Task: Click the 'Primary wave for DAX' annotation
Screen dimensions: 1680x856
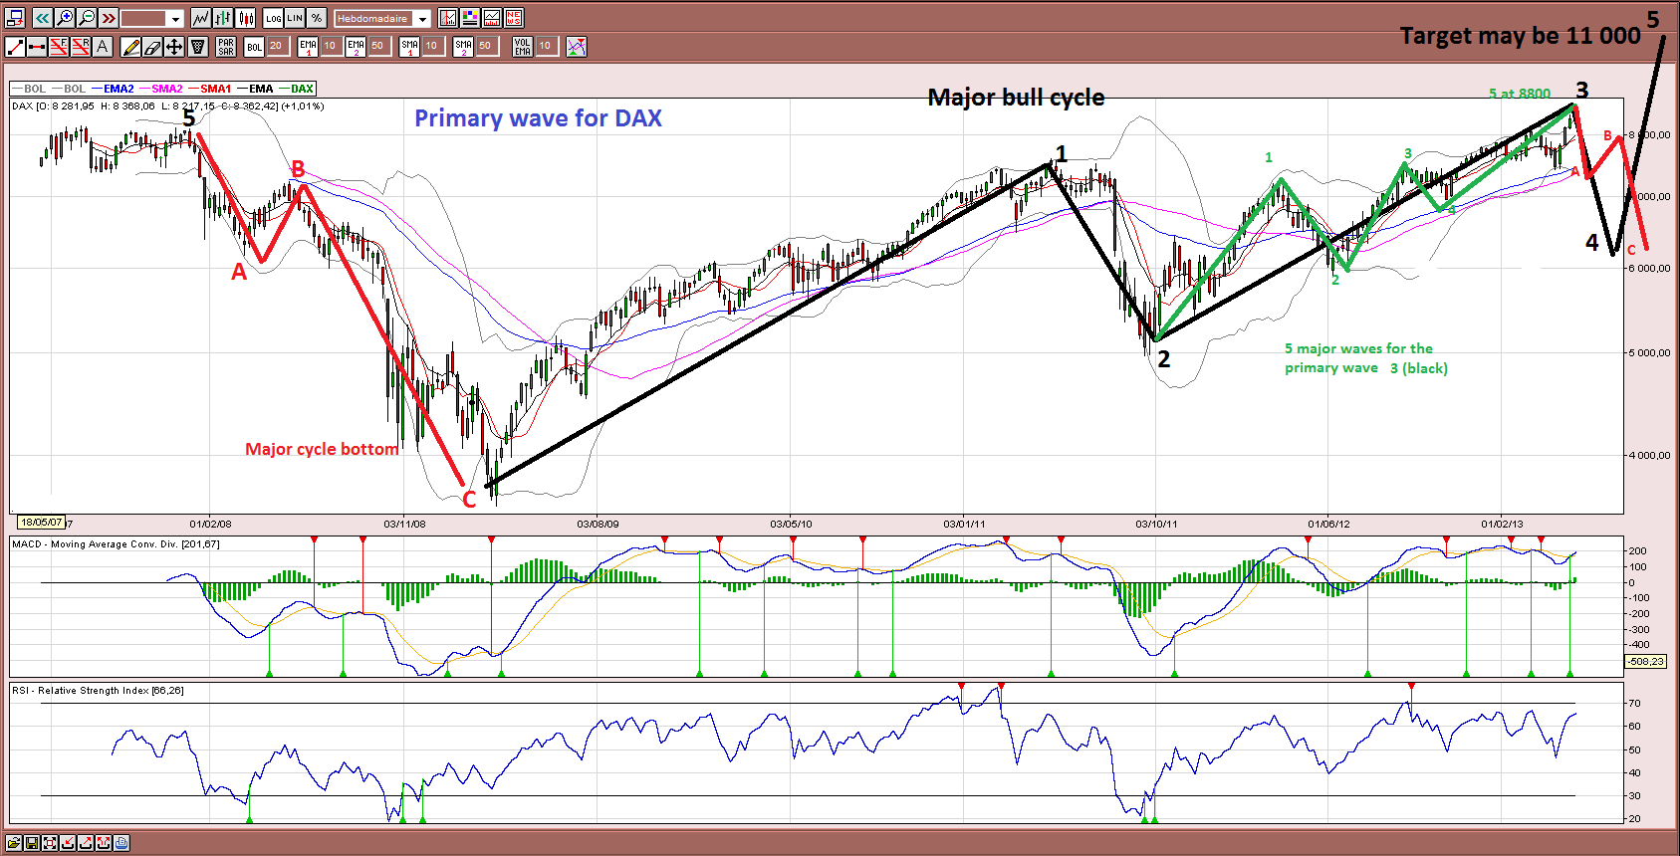Action: tap(538, 118)
